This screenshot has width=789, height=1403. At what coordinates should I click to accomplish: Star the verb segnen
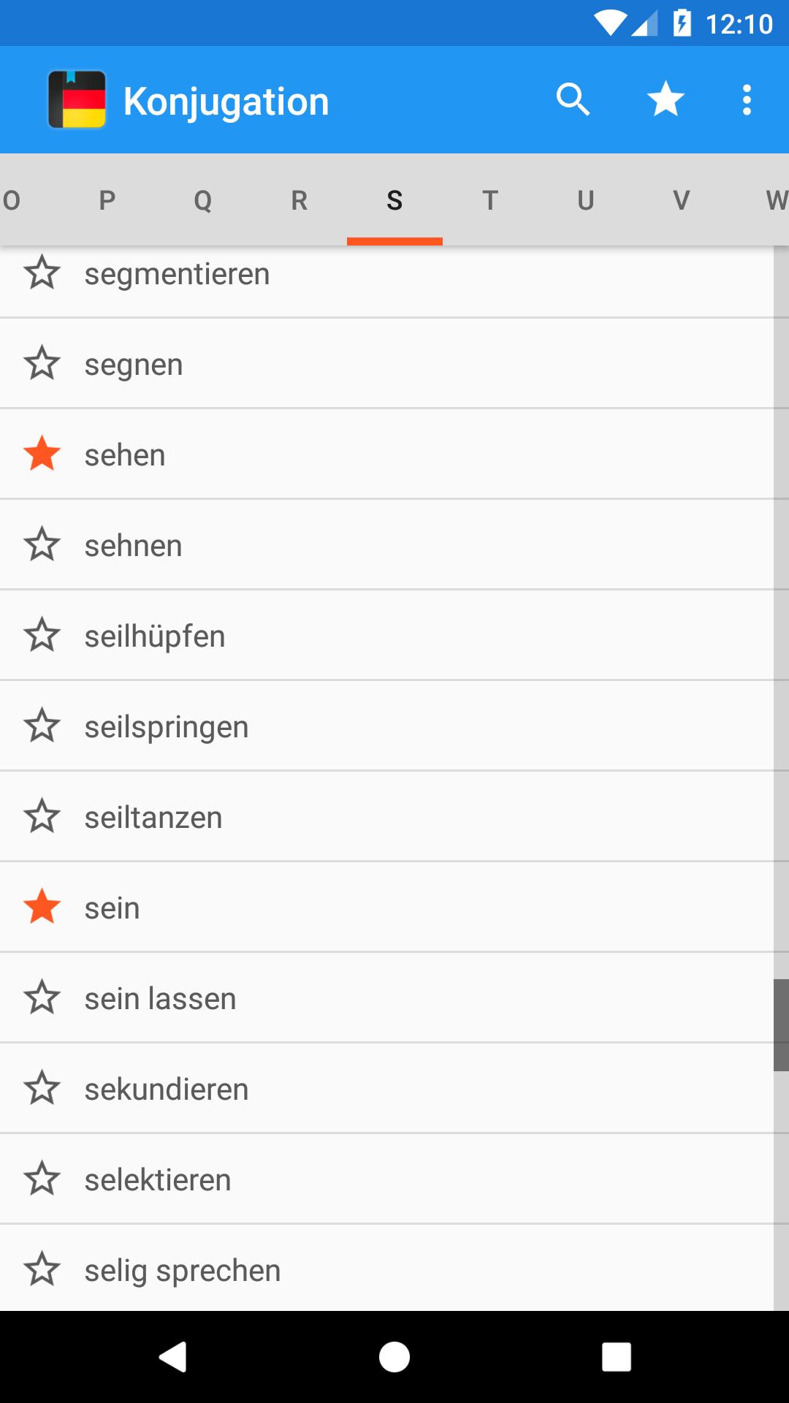(42, 364)
